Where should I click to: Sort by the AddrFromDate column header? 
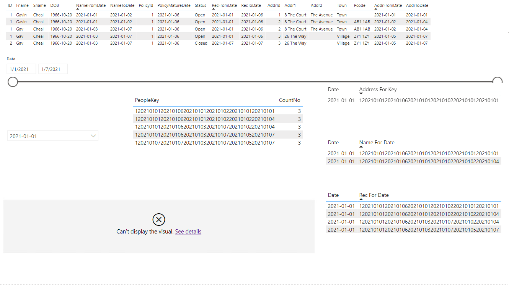[388, 5]
